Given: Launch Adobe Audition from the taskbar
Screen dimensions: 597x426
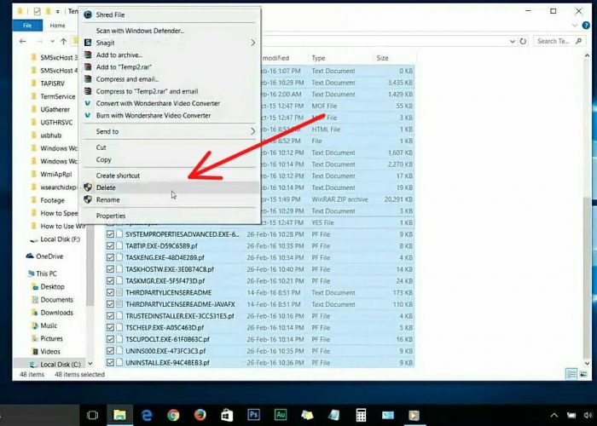Looking at the screenshot, I should (x=281, y=415).
